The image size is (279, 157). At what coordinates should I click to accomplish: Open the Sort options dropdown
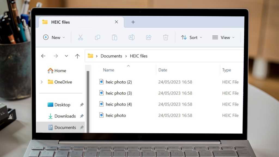tap(192, 37)
